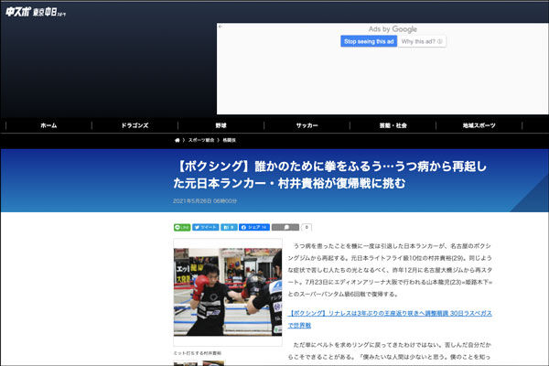Tweet this article via the Twitter button
The image size is (549, 366).
(206, 227)
